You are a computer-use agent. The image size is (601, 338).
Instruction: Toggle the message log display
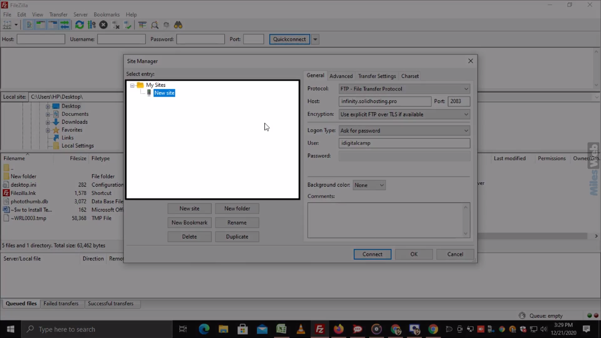tap(29, 25)
